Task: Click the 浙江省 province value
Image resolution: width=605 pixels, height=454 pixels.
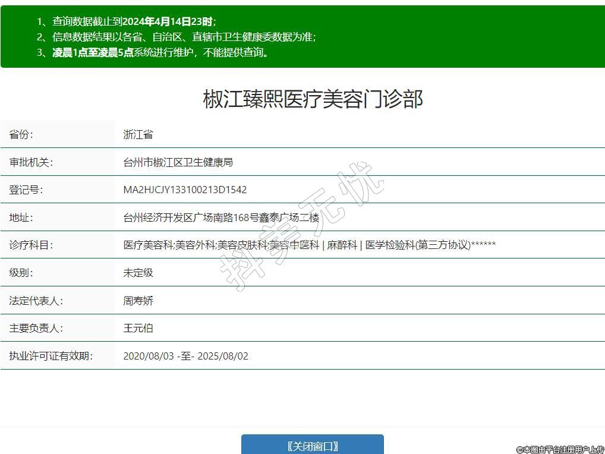Action: [x=138, y=134]
